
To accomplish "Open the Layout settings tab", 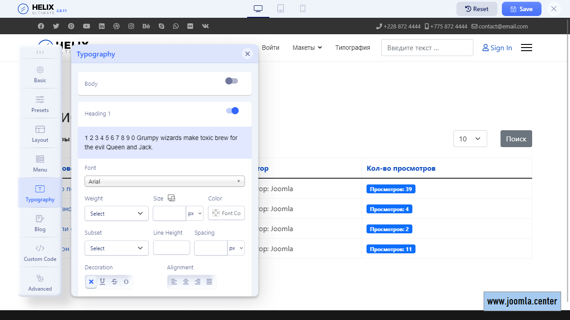I will pos(40,133).
